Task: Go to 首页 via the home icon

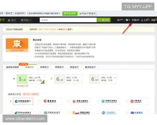Action: pyautogui.click(x=12, y=20)
